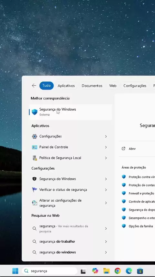Click shield icon beside Desempenho e integridade

(124, 218)
